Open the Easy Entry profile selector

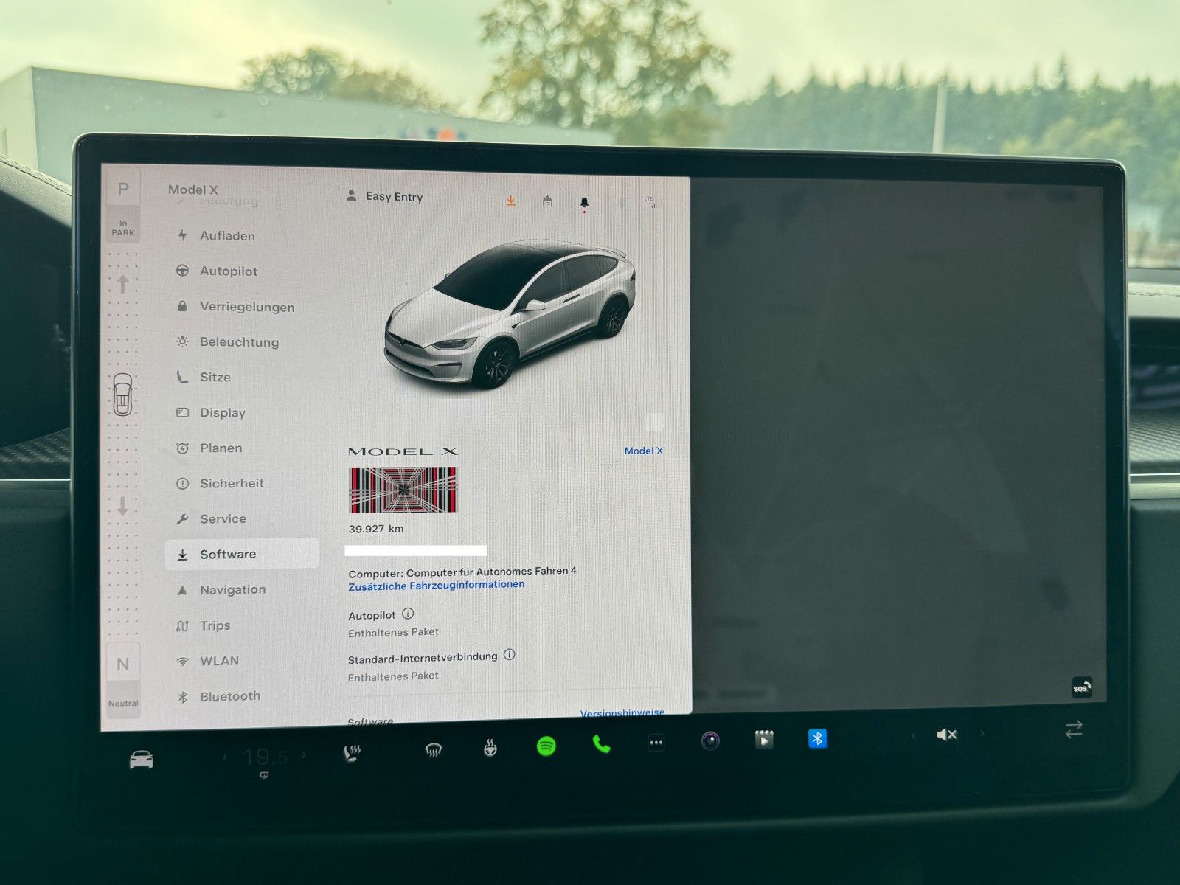tap(385, 197)
